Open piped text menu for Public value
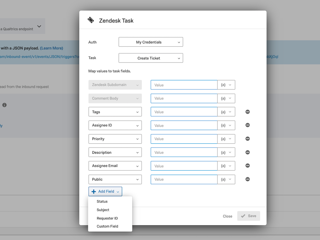This screenshot has height=240, width=320. 226,179
